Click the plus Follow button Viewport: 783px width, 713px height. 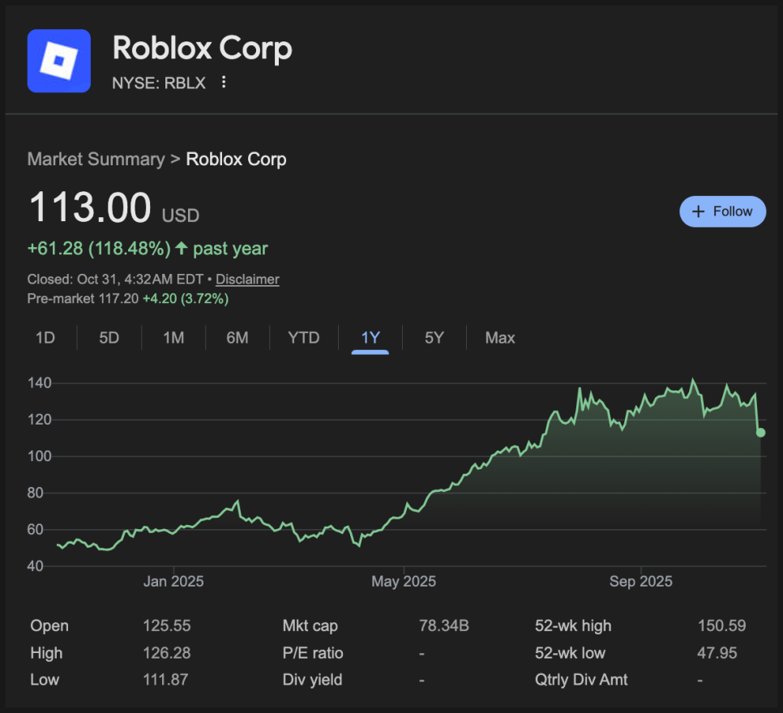pyautogui.click(x=722, y=211)
